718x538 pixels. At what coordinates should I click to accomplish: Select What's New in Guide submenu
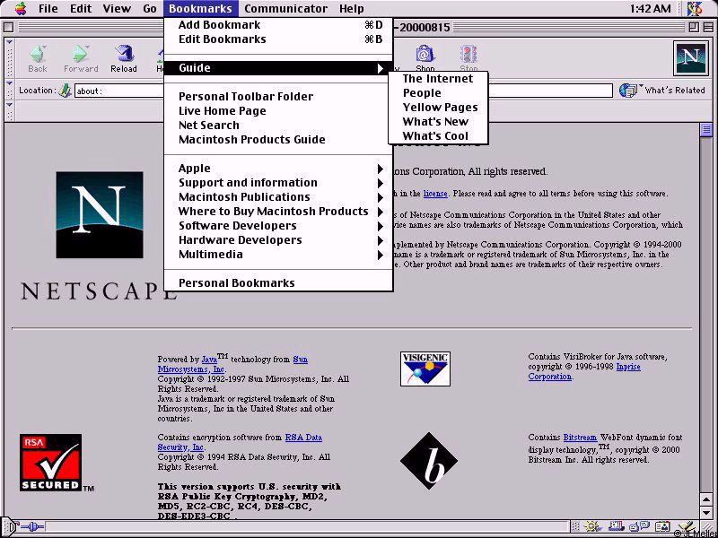click(x=438, y=122)
